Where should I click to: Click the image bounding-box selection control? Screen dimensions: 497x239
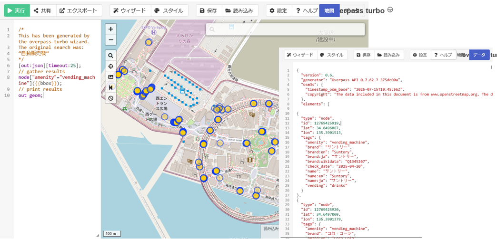click(110, 77)
